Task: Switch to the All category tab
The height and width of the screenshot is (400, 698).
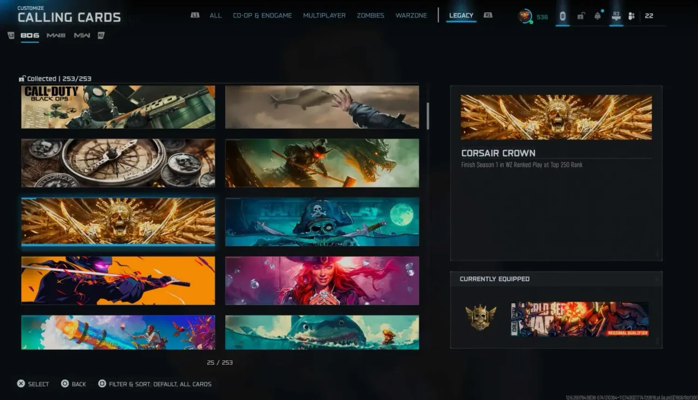Action: (215, 15)
